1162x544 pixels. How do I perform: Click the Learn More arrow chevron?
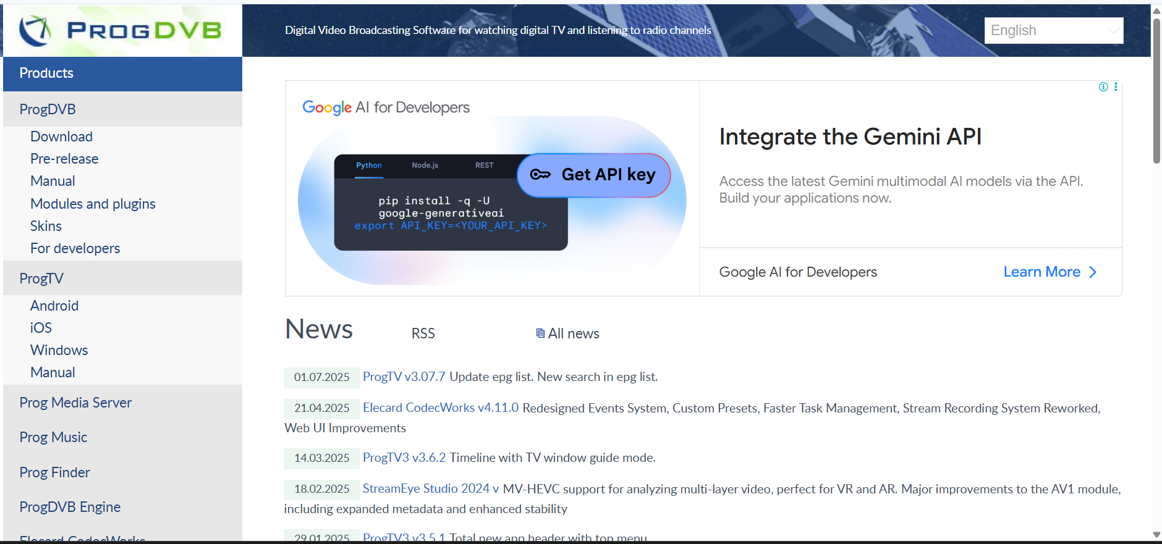tap(1093, 272)
